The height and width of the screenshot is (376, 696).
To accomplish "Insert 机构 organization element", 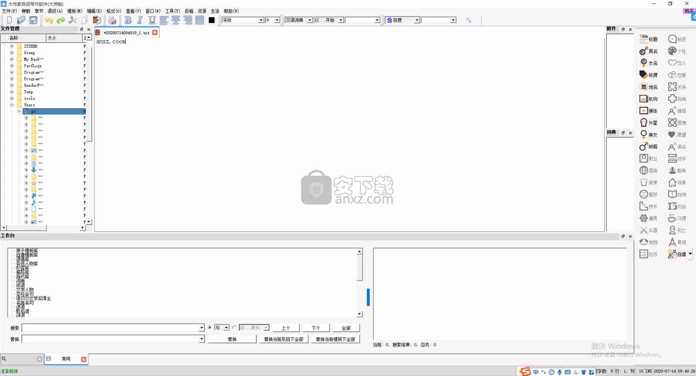I will (649, 99).
